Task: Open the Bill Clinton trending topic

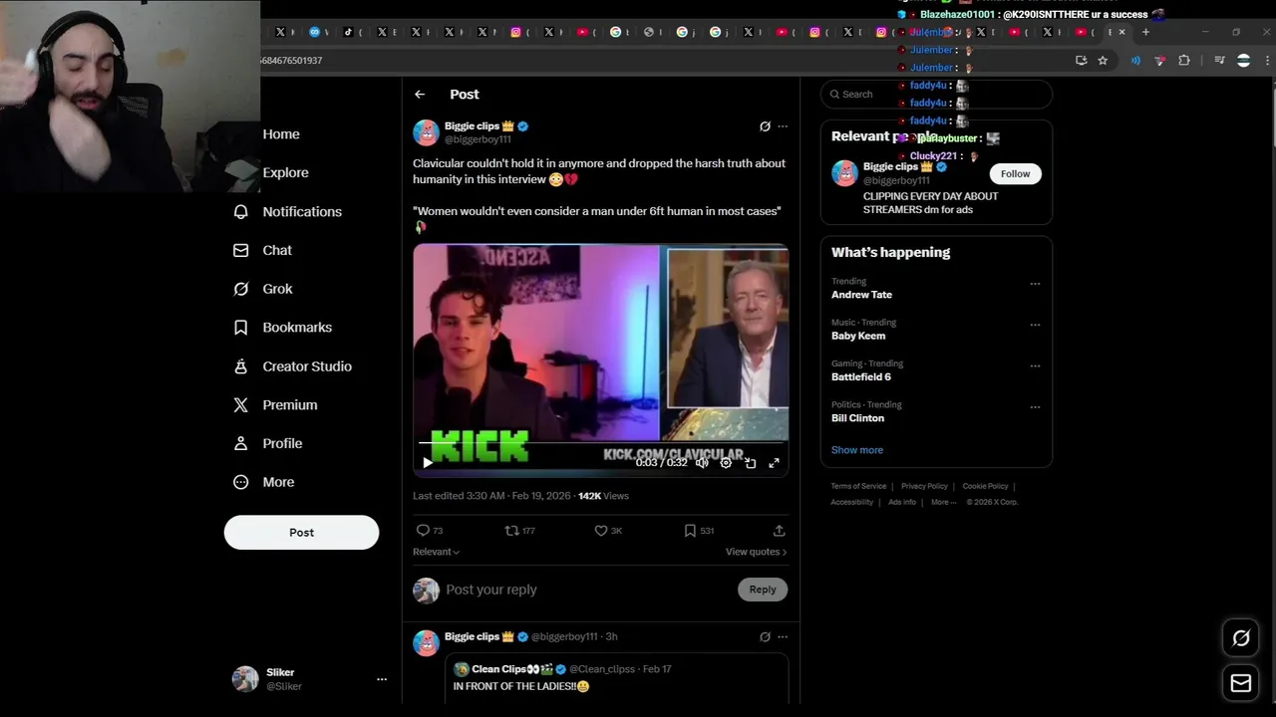Action: pos(857,418)
